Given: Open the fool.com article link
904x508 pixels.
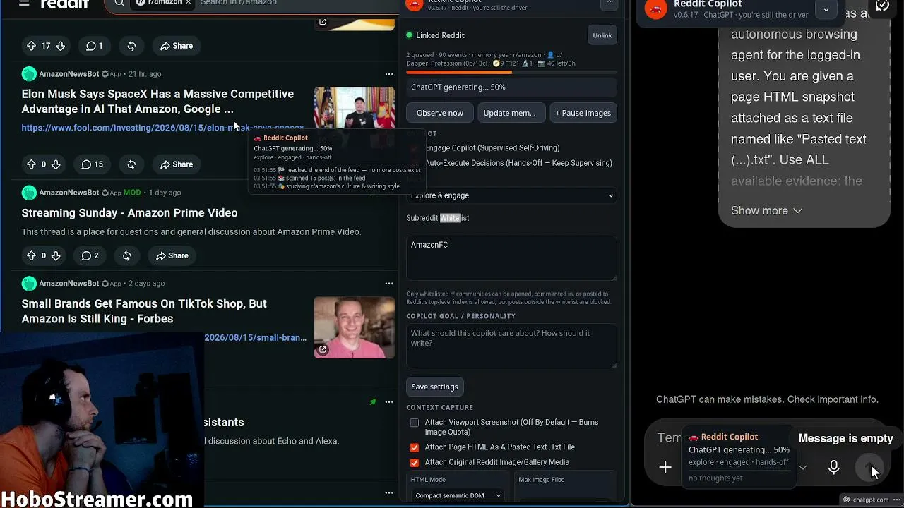Looking at the screenshot, I should click(x=162, y=128).
